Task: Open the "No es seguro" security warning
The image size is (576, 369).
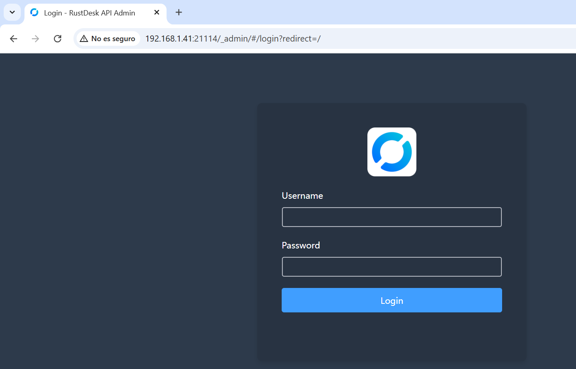Action: pos(108,39)
